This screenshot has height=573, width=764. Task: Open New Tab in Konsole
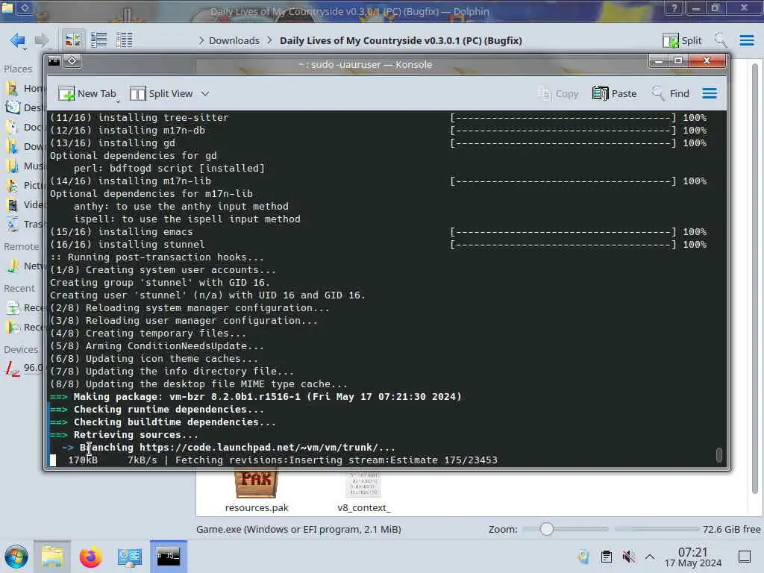click(87, 93)
